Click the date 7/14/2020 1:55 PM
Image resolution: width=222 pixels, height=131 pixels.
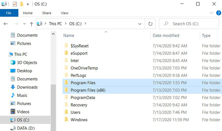click(x=170, y=83)
